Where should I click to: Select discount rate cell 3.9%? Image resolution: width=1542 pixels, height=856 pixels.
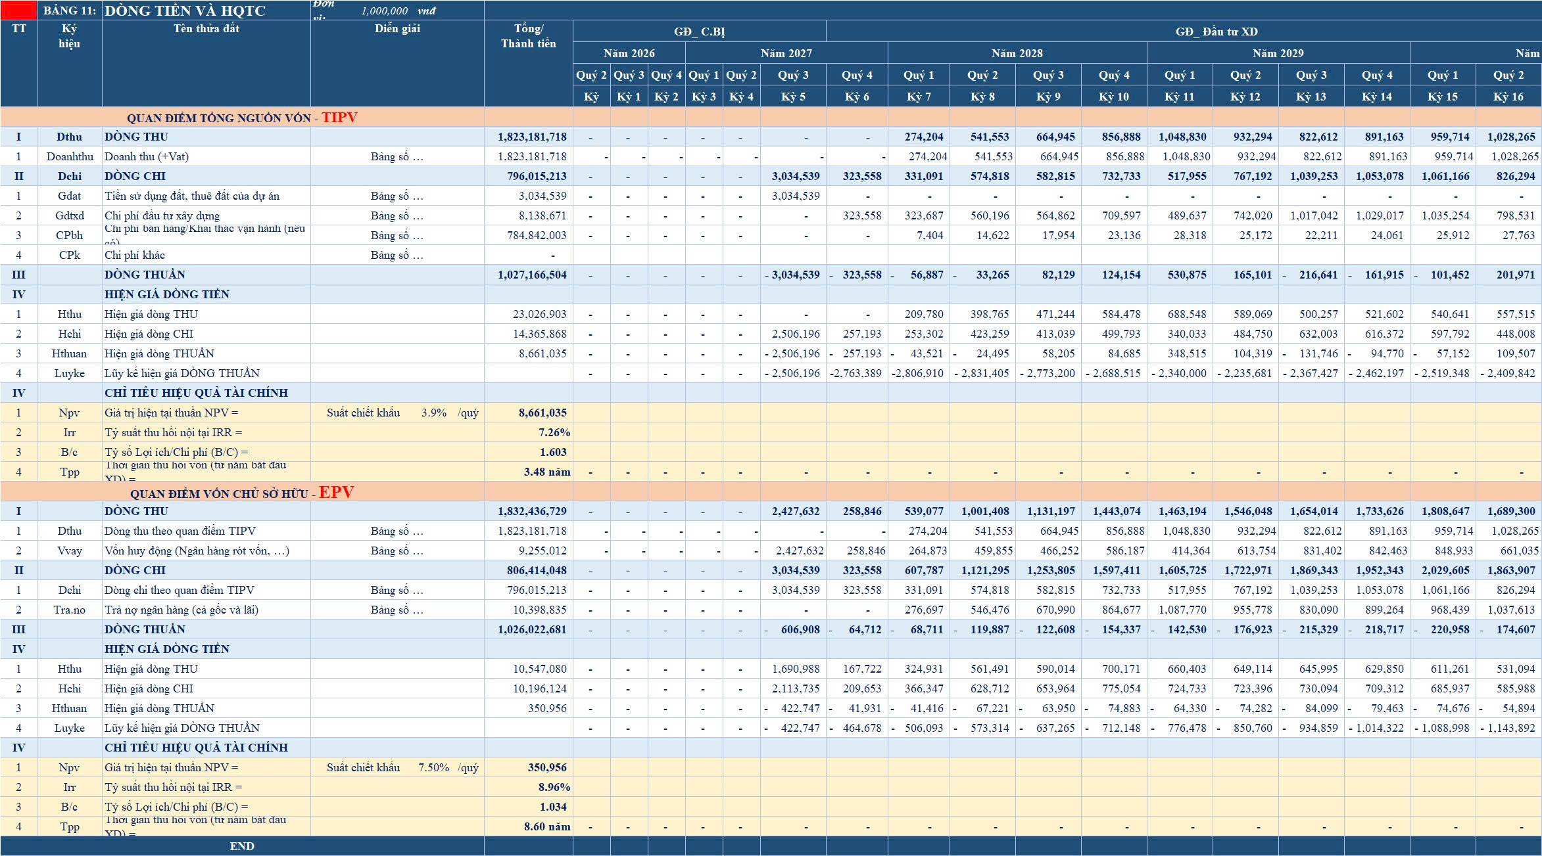tap(434, 413)
